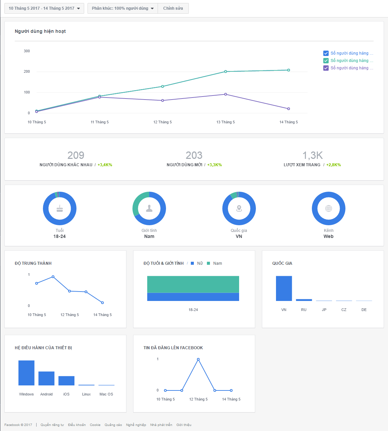The height and width of the screenshot is (431, 388).
Task: Click the globe channel icon
Action: pyautogui.click(x=329, y=208)
